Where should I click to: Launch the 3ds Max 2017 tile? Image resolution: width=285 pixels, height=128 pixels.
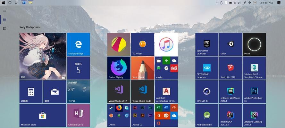pos(254,68)
